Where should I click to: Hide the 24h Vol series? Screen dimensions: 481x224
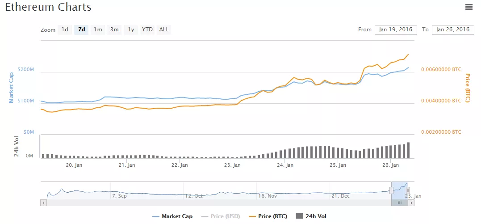click(311, 216)
